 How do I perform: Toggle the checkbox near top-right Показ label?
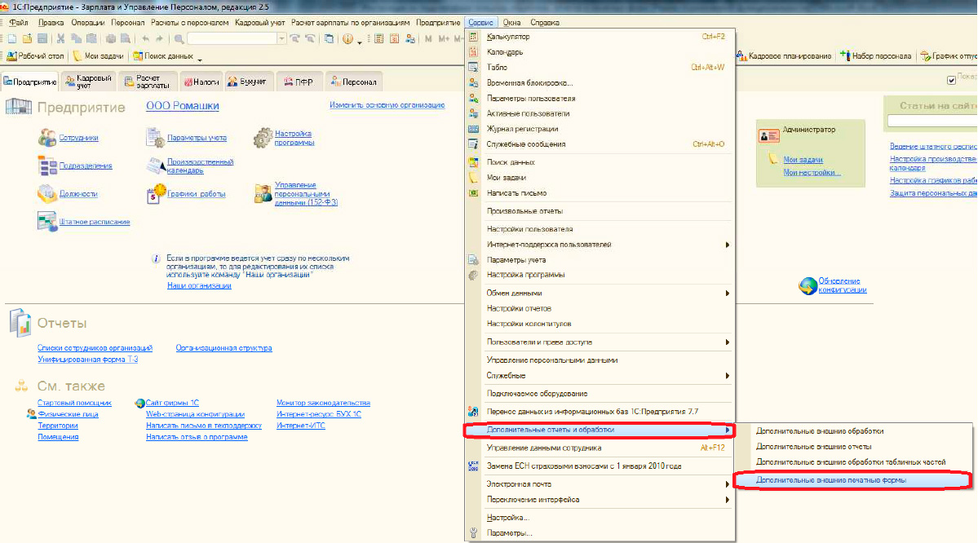tap(951, 80)
